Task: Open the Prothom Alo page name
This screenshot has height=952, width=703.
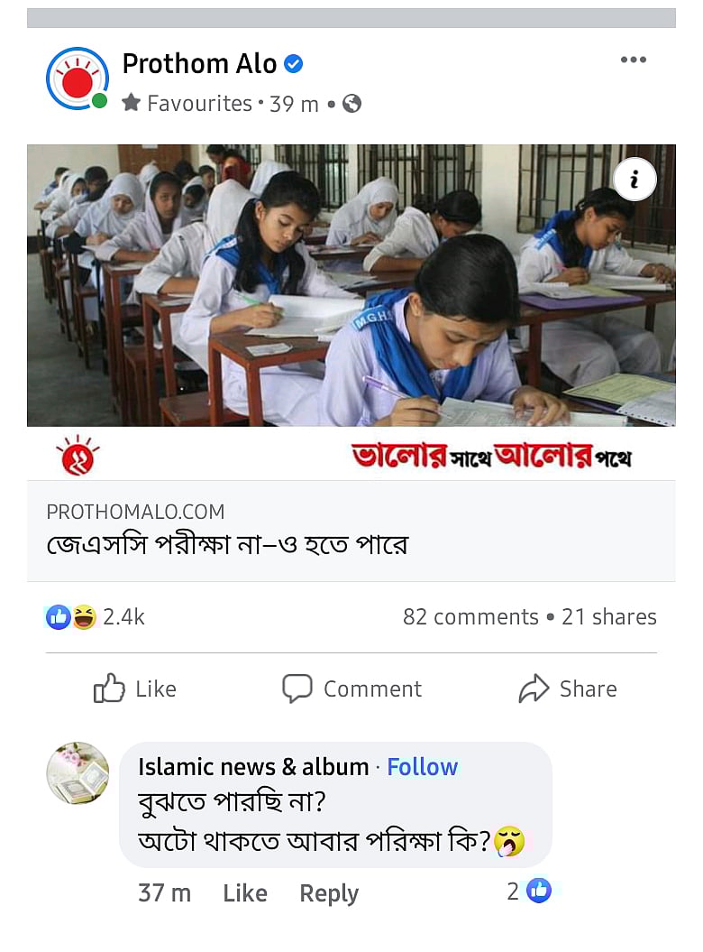Action: [199, 64]
